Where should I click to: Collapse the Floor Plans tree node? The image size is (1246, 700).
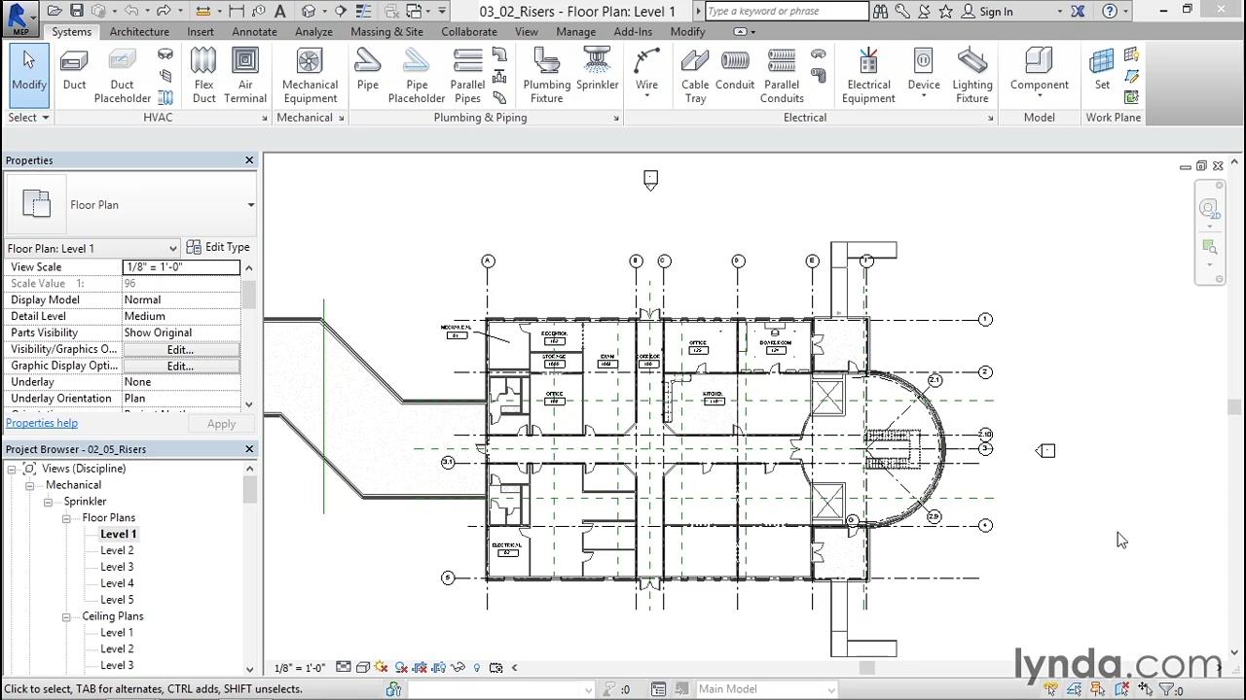(x=67, y=518)
